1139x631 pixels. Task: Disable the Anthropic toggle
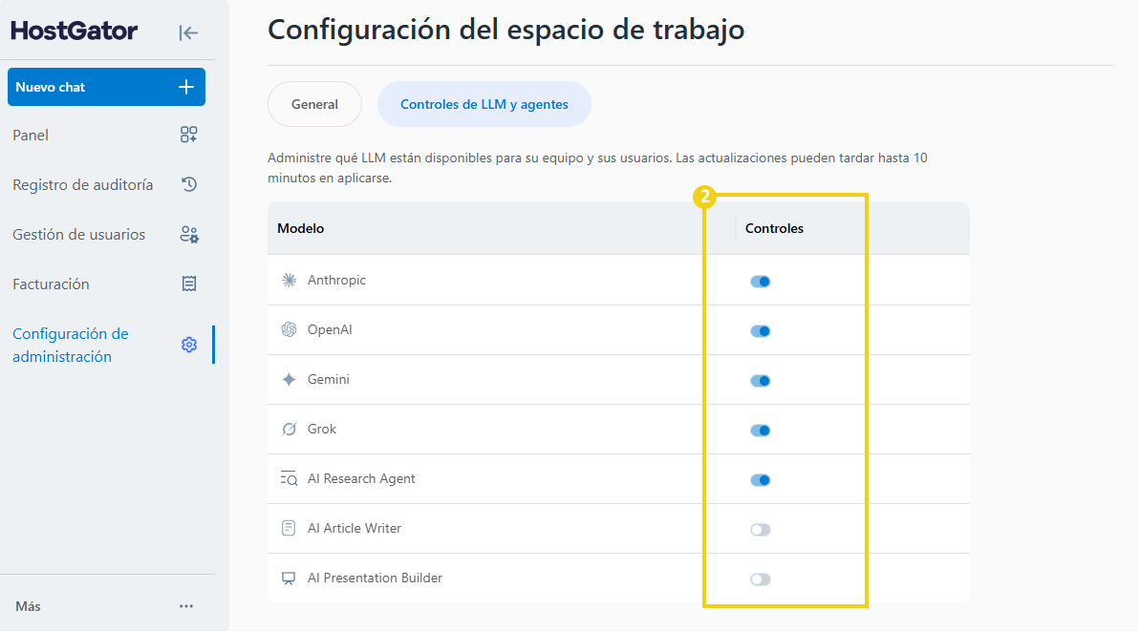pos(761,282)
